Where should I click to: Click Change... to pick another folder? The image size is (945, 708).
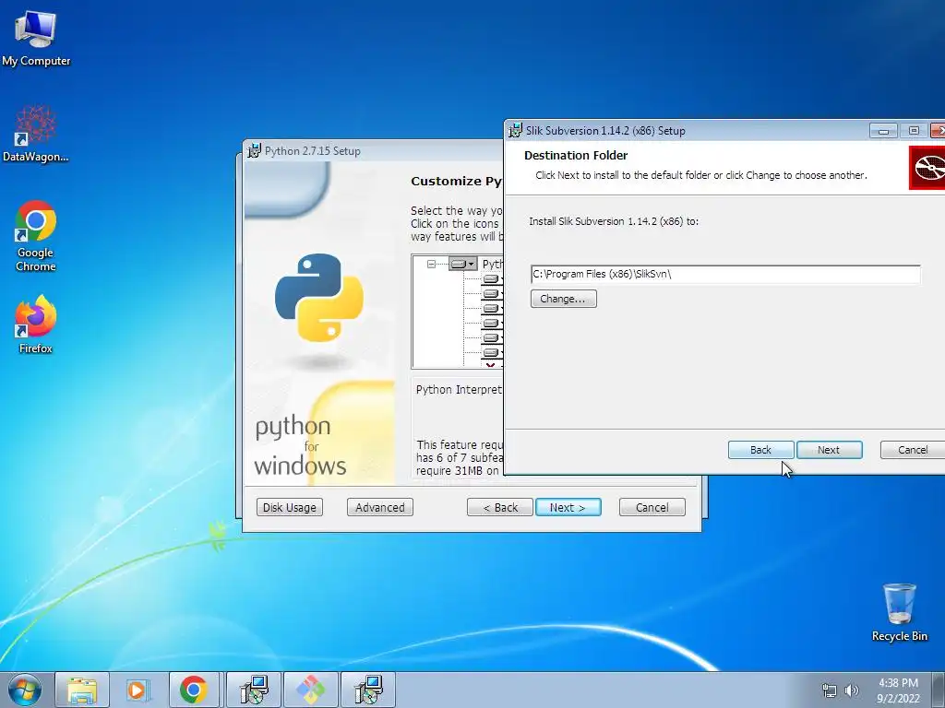[x=564, y=299]
